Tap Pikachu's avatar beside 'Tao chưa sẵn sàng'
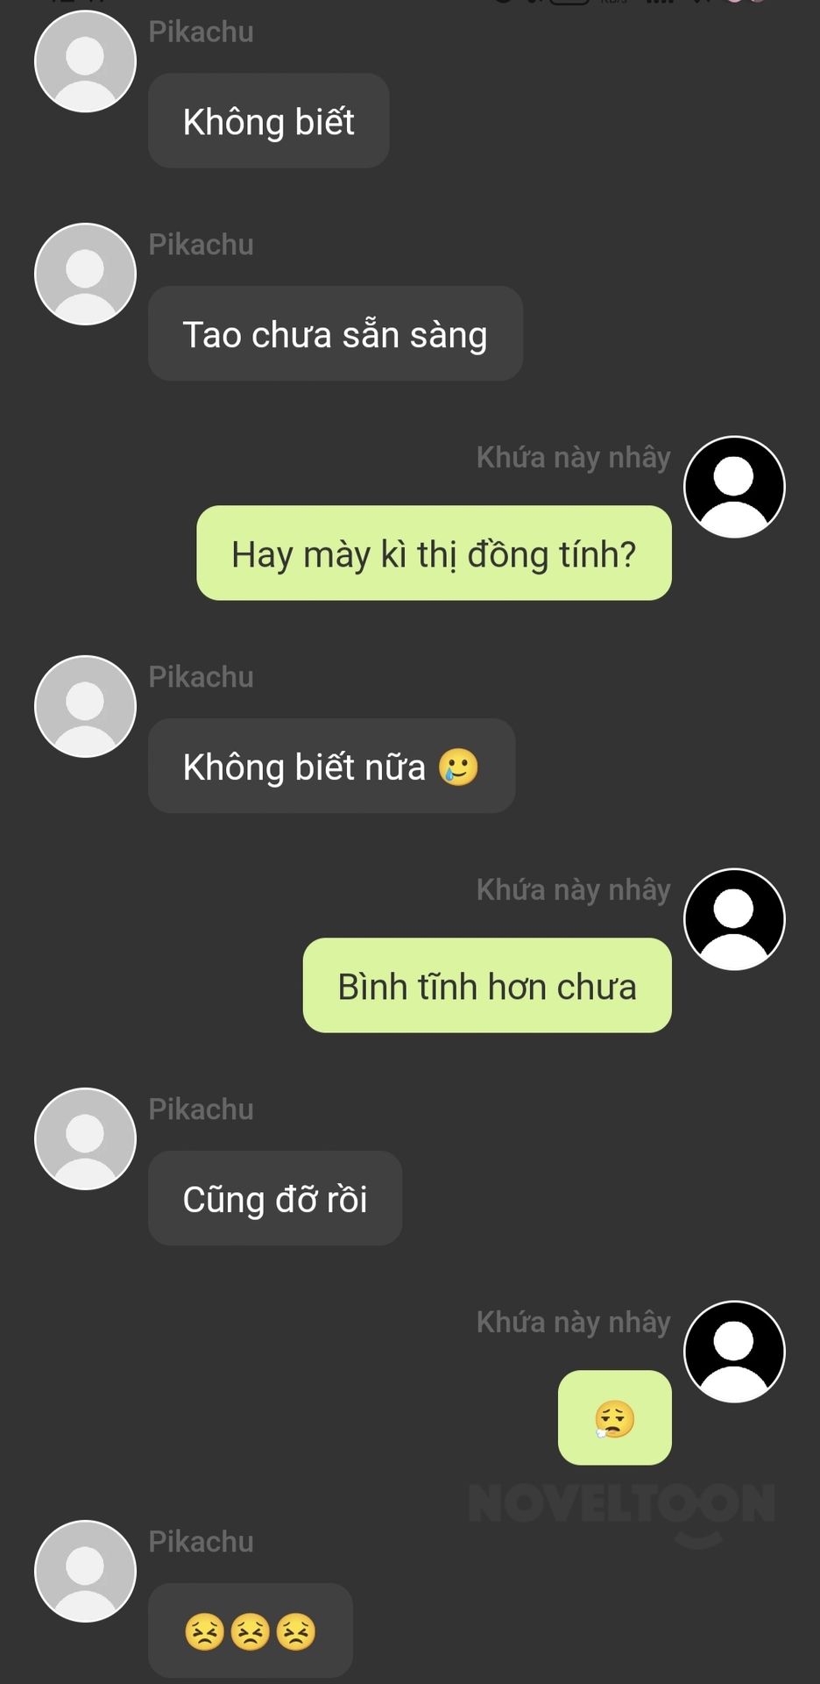 pyautogui.click(x=85, y=274)
